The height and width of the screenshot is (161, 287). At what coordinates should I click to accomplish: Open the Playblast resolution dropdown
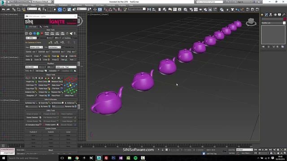tap(32, 67)
